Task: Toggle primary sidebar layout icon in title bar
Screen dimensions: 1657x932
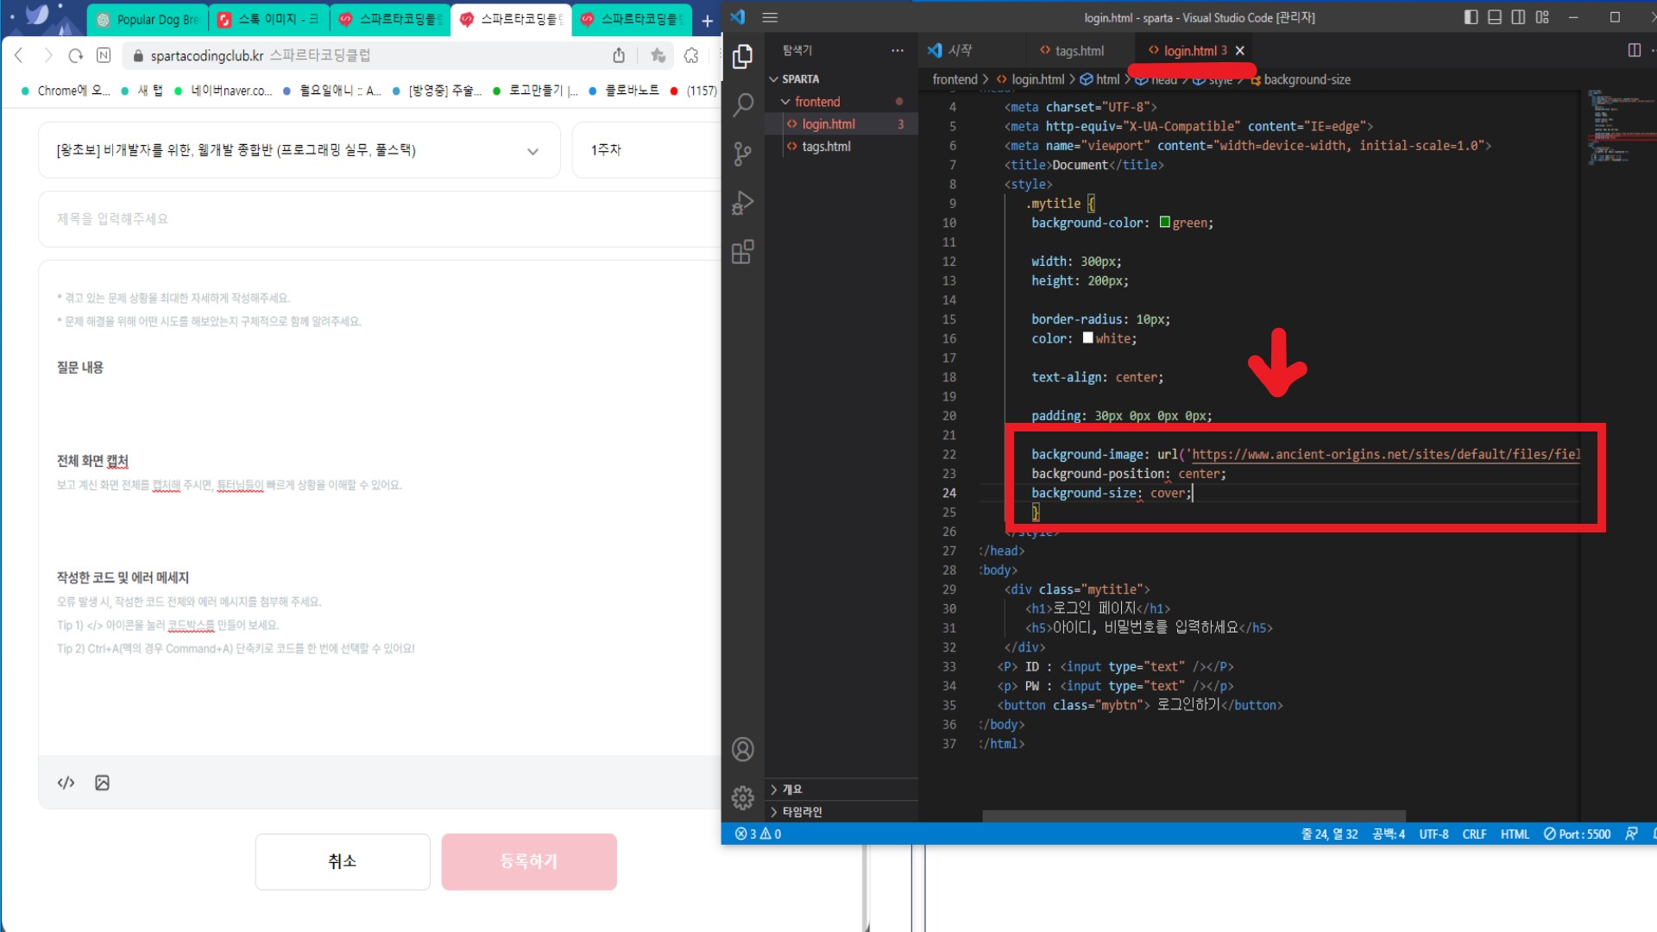Action: [x=1471, y=17]
